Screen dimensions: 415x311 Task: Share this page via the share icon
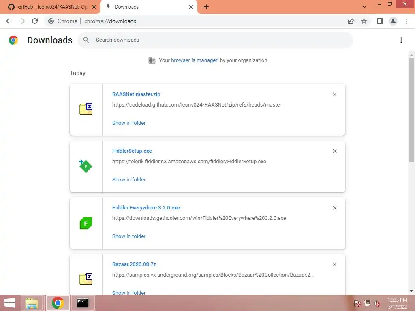(351, 21)
